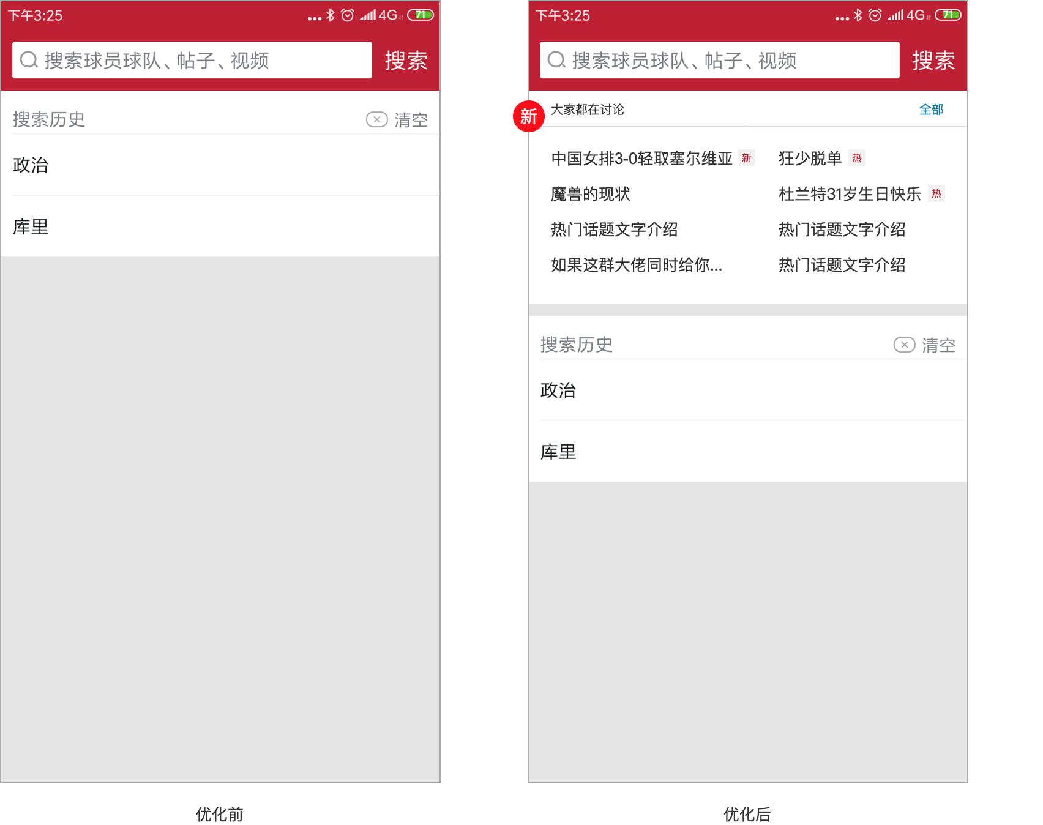Image resolution: width=1043 pixels, height=825 pixels.
Task: Click the clear history X icon on left screen
Action: [378, 119]
